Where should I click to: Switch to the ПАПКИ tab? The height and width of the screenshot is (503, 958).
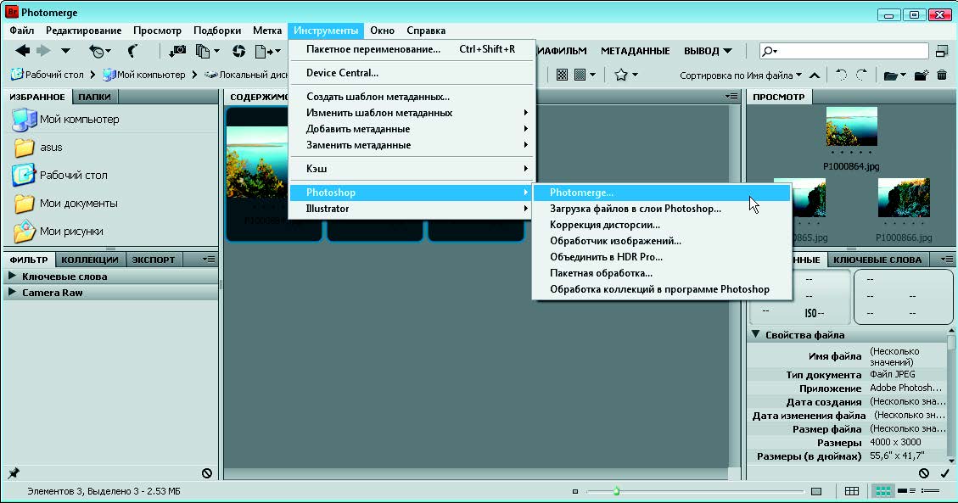(x=95, y=97)
